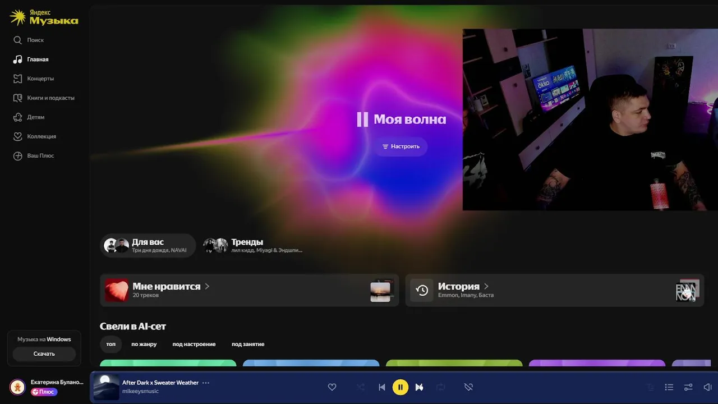Select the под занятие filter tab
The height and width of the screenshot is (404, 718).
[x=248, y=344]
